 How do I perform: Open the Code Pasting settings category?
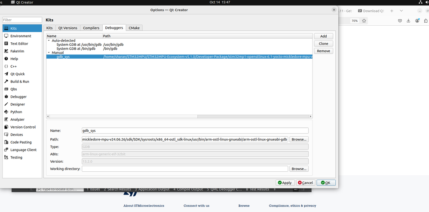pyautogui.click(x=22, y=142)
